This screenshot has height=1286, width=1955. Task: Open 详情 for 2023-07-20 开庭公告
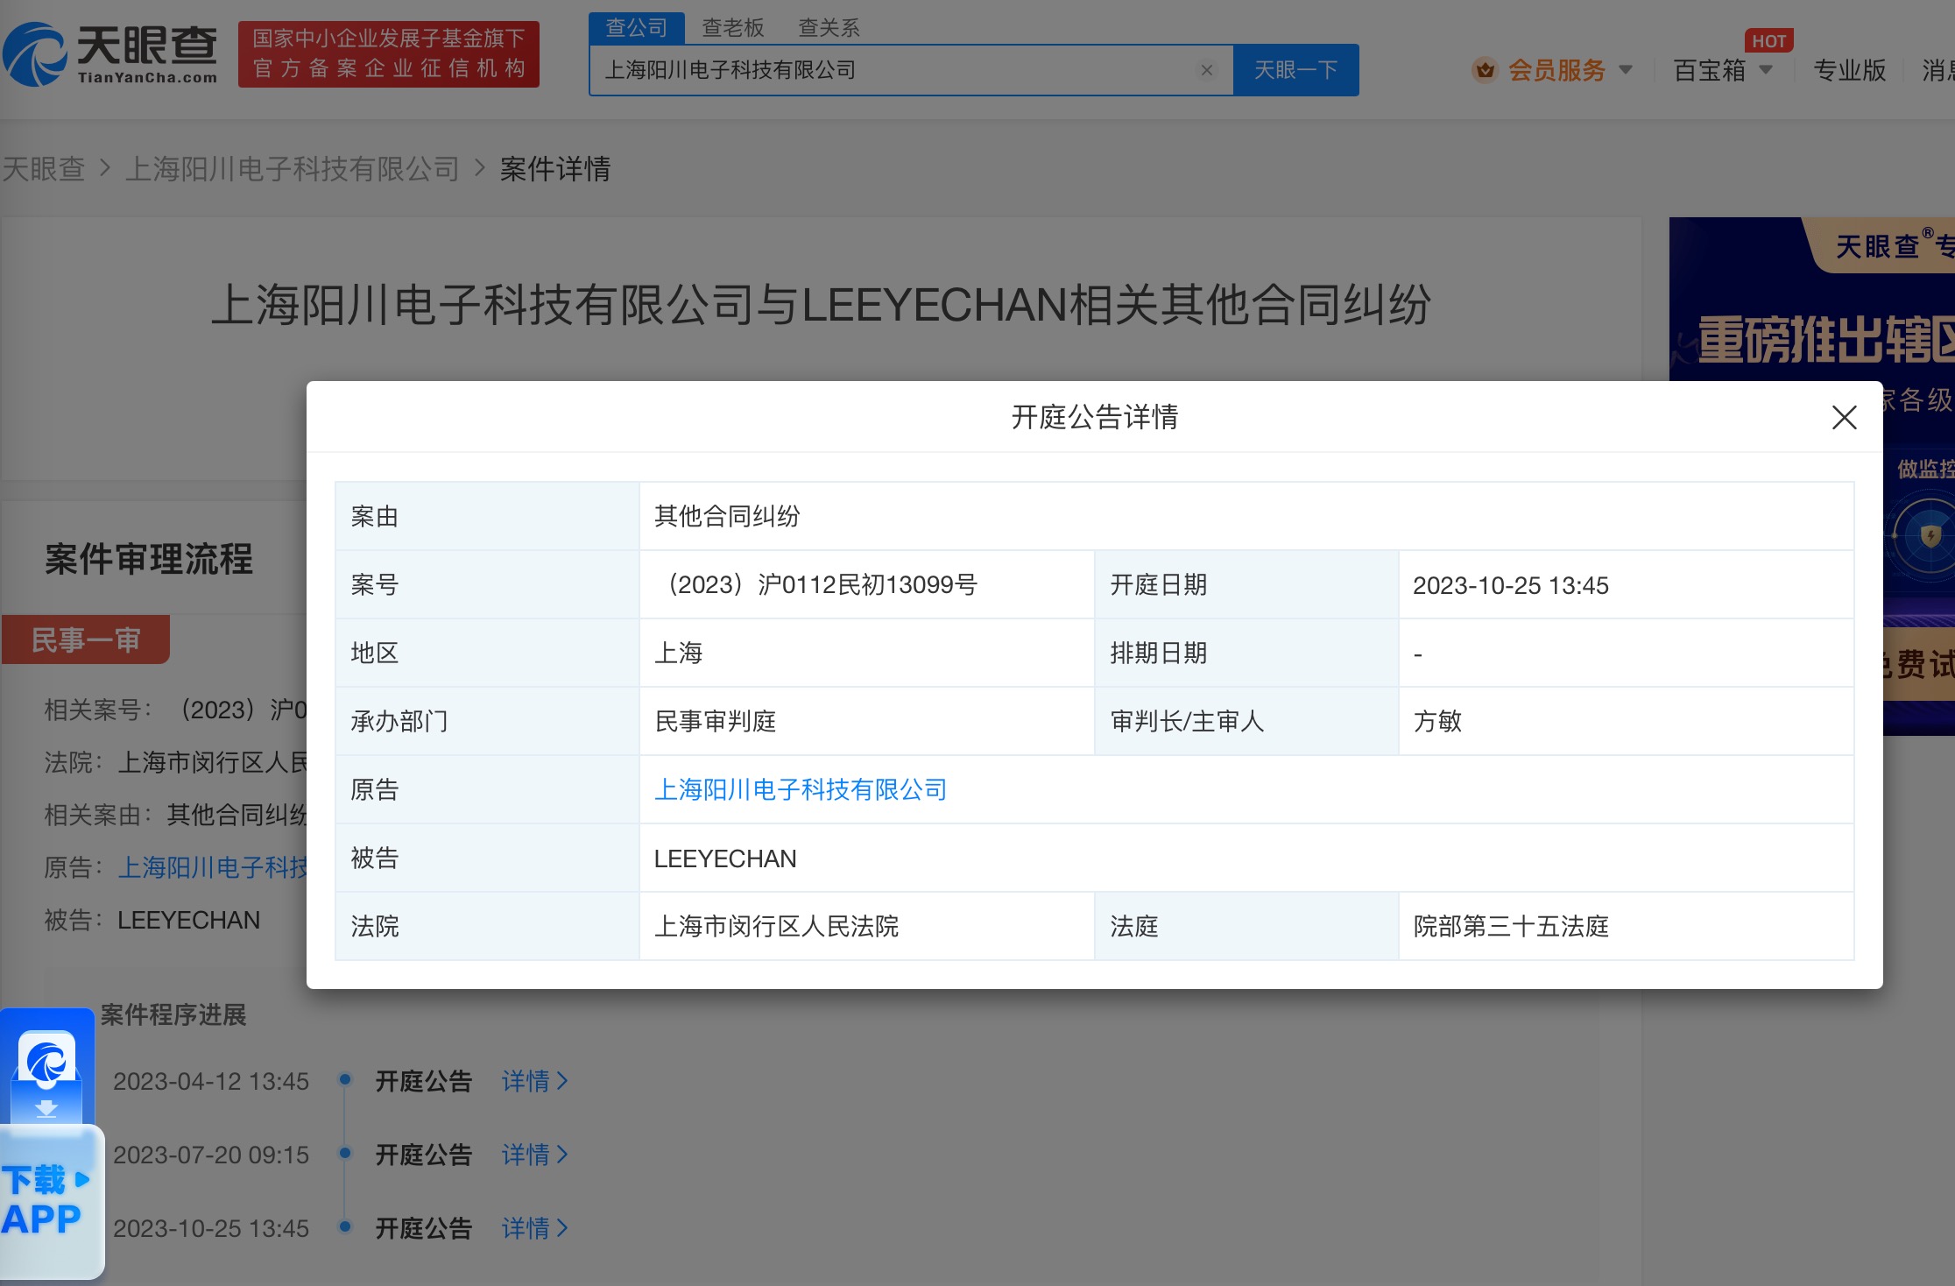tap(535, 1155)
